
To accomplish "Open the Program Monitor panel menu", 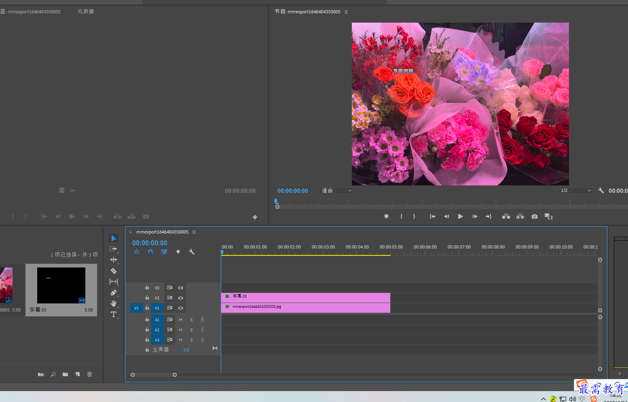I will pyautogui.click(x=346, y=12).
